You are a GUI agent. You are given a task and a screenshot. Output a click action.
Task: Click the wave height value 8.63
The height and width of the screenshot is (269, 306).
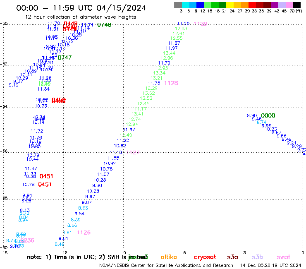(83, 208)
